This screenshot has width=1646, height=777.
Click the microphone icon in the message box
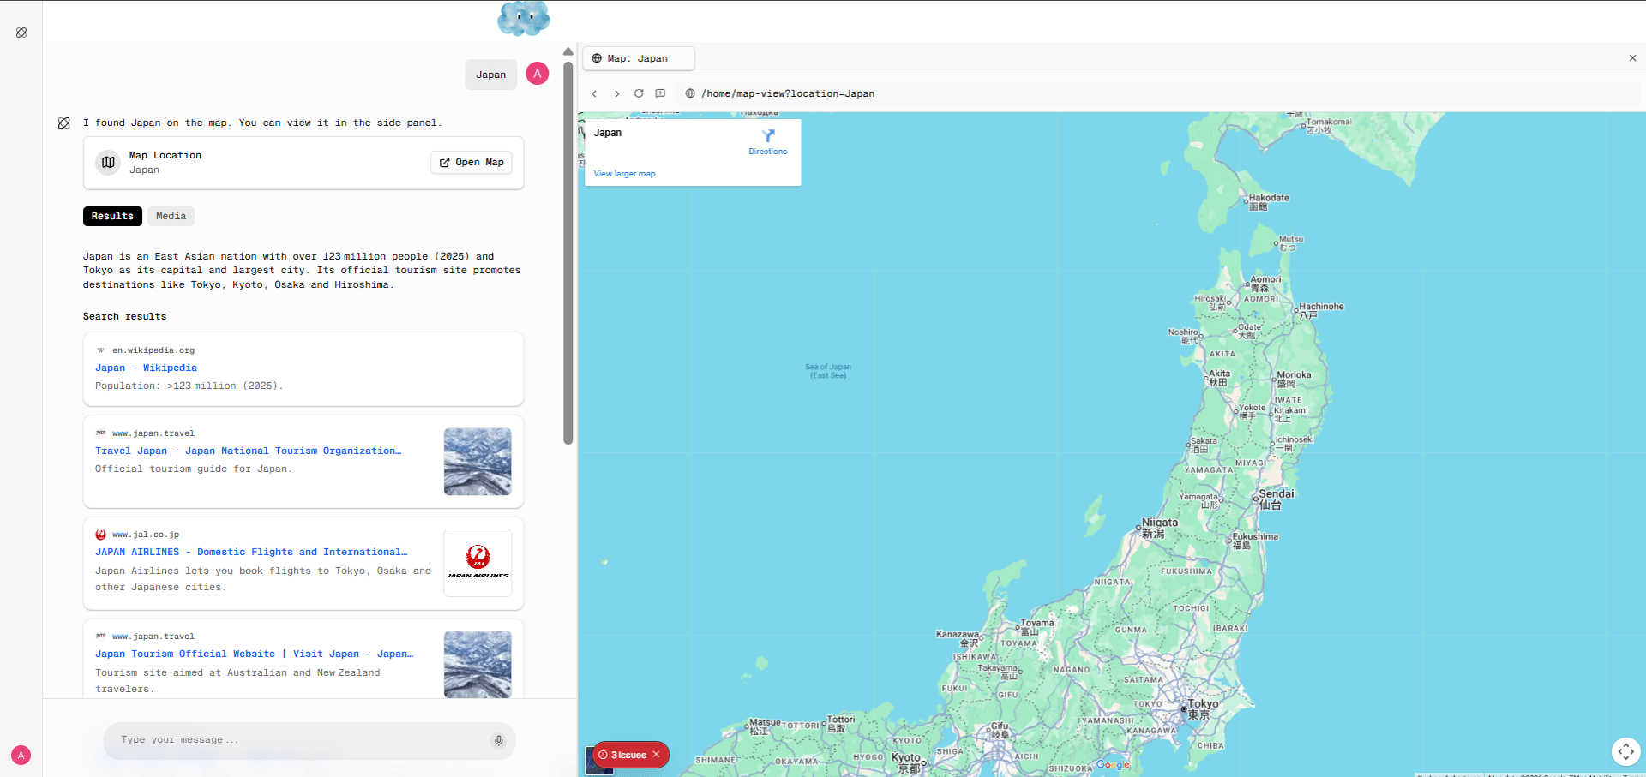(x=498, y=740)
